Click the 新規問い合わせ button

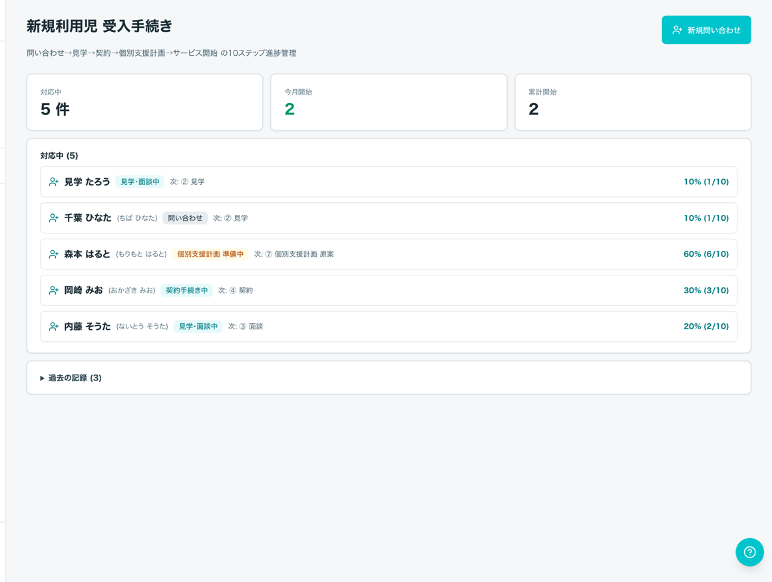click(x=706, y=30)
